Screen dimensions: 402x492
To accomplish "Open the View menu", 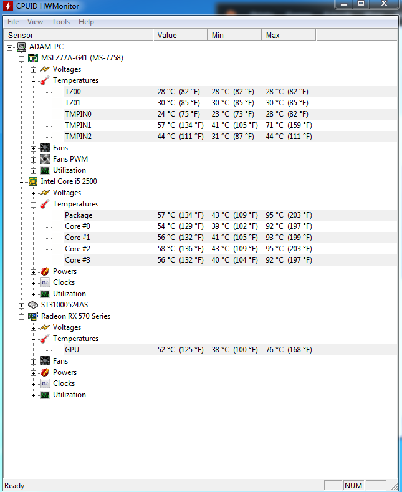I will point(35,22).
